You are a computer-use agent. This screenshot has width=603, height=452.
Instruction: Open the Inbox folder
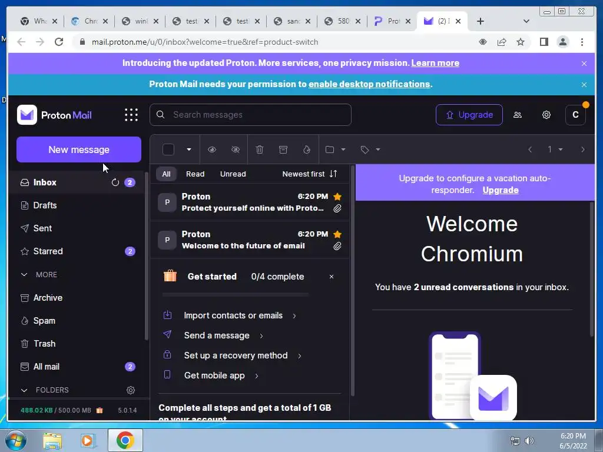pos(78,182)
